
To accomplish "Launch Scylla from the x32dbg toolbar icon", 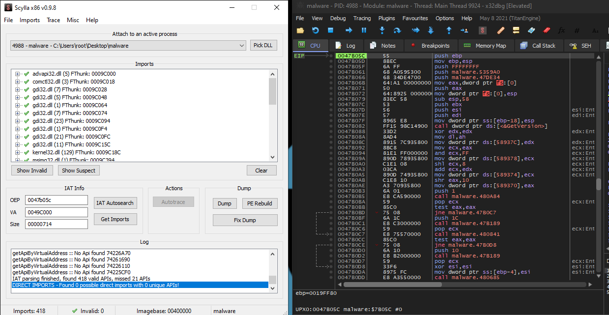I will pos(483,30).
